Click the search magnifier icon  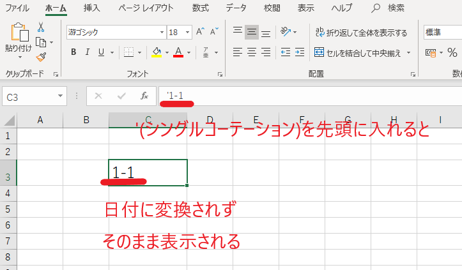[x=375, y=8]
